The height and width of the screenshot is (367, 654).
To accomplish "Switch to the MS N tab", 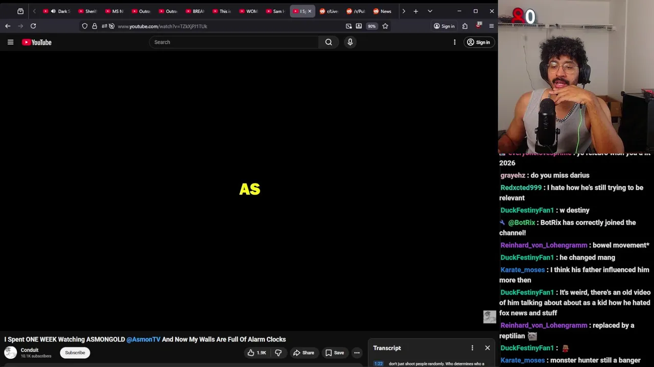I will tap(114, 11).
